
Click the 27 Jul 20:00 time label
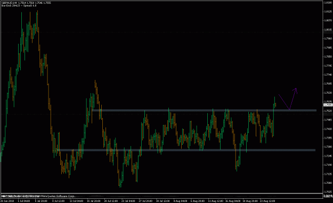(x=145, y=201)
